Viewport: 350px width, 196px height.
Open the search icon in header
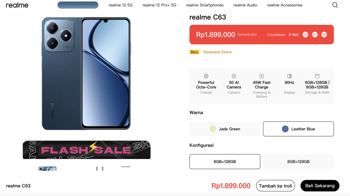pyautogui.click(x=335, y=5)
